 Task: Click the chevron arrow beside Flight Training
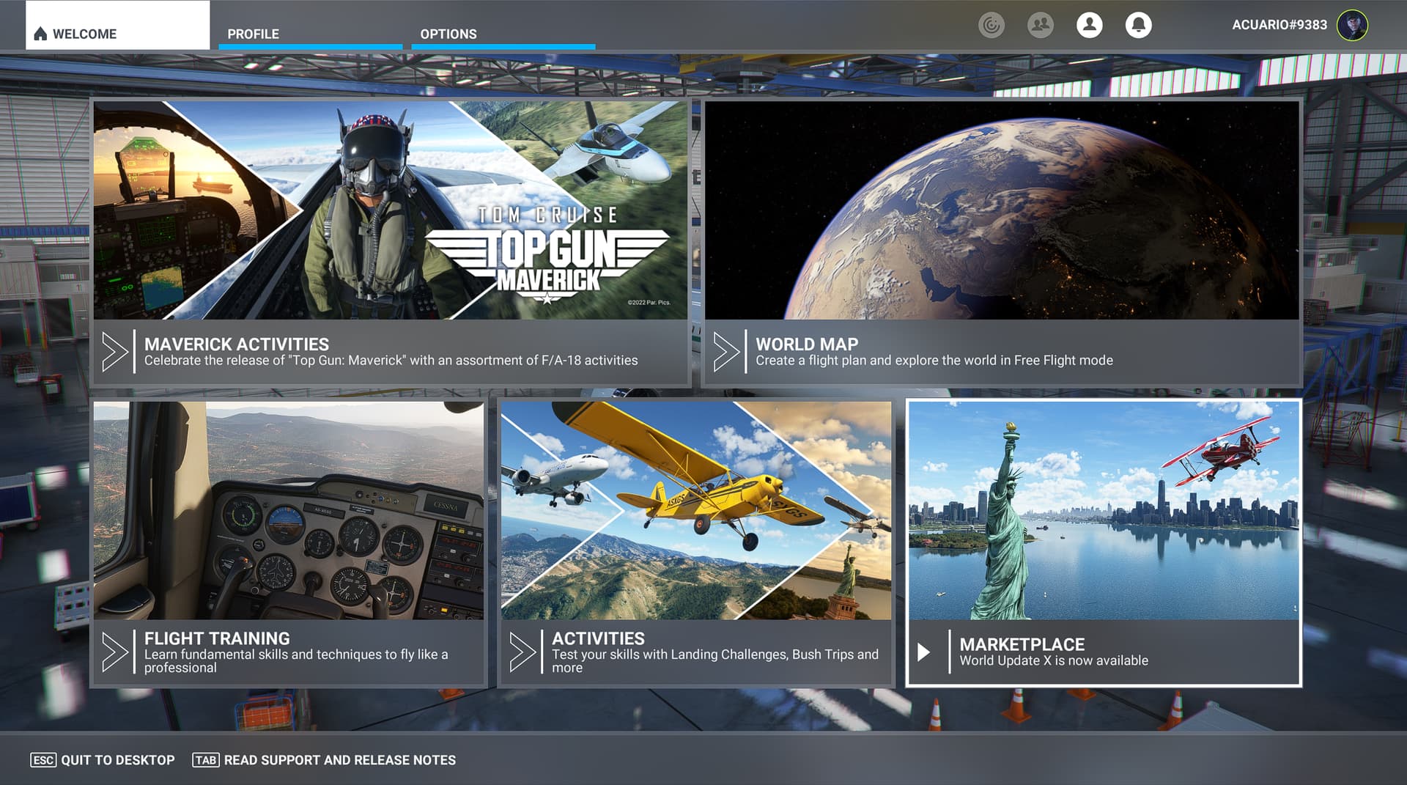[x=115, y=652]
